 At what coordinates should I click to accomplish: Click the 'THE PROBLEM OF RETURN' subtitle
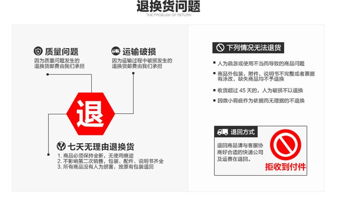click(168, 15)
